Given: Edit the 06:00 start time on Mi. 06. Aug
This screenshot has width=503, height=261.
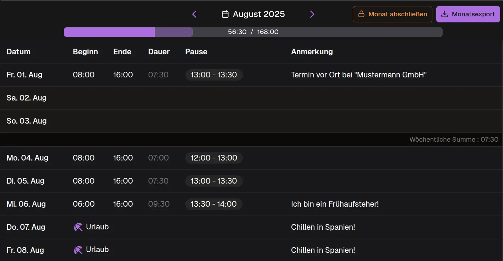Looking at the screenshot, I should point(84,204).
